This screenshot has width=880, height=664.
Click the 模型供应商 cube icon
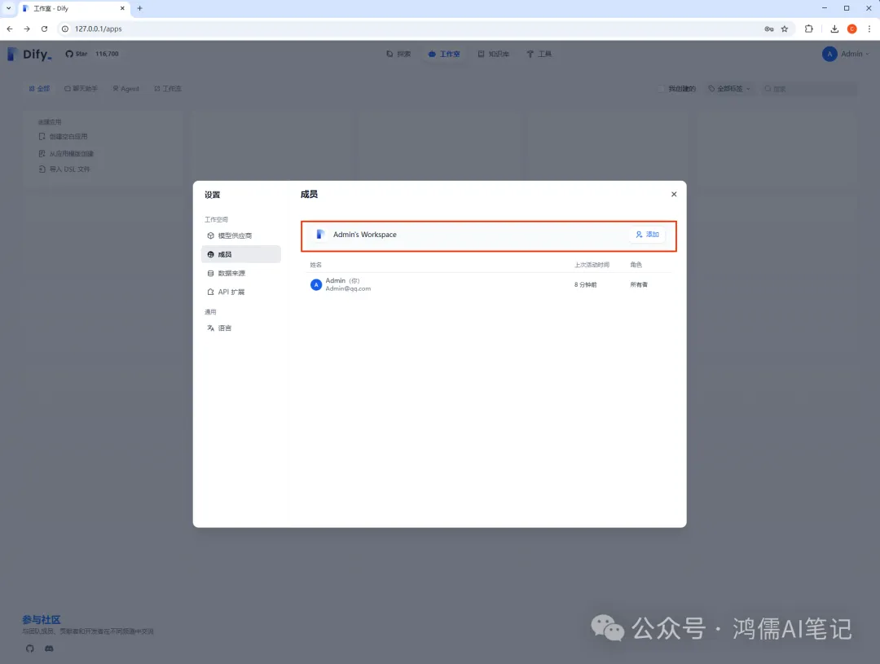point(210,235)
